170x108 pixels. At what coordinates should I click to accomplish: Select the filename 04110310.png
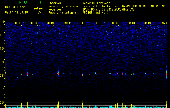point(15,7)
